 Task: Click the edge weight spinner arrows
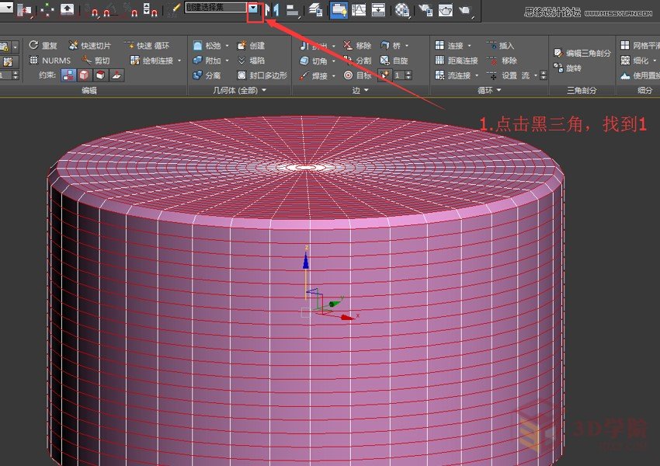[408, 75]
